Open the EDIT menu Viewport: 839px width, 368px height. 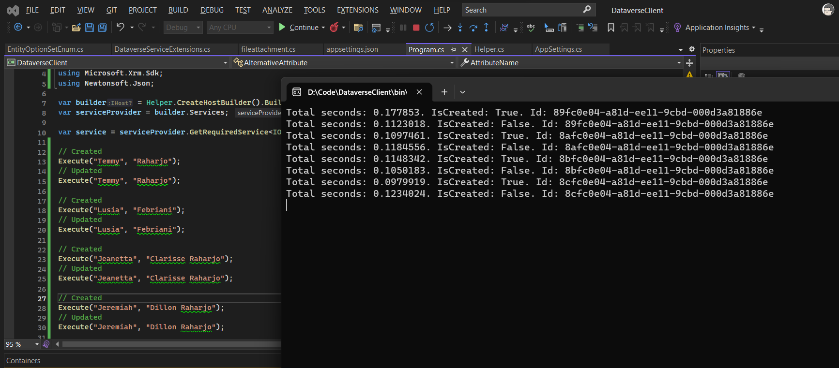tap(58, 10)
